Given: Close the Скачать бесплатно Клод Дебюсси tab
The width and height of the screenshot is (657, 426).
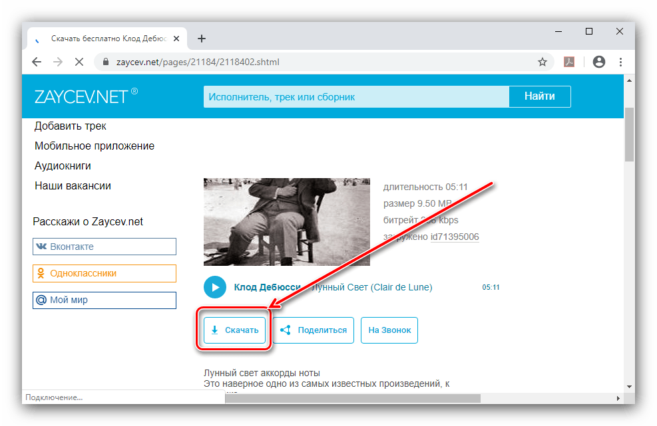Looking at the screenshot, I should 176,39.
